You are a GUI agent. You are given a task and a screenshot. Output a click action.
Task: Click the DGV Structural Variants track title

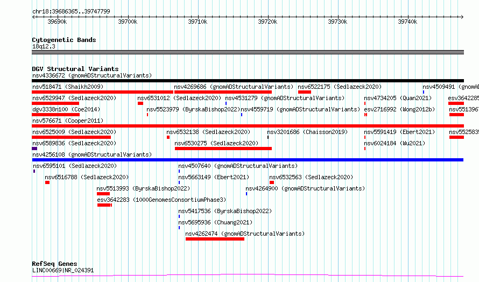[x=75, y=69]
